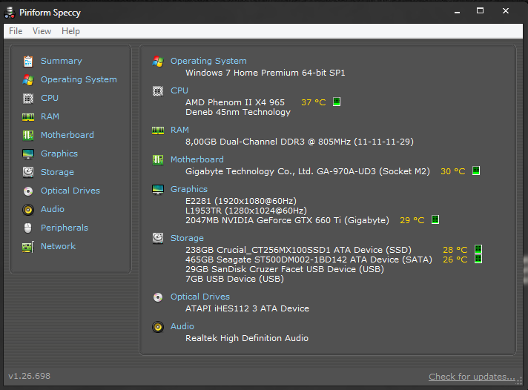Click the Operating System heading in summary panel
528x390 pixels.
coord(208,61)
